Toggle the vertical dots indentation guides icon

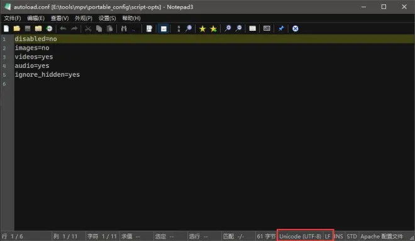coord(179,28)
